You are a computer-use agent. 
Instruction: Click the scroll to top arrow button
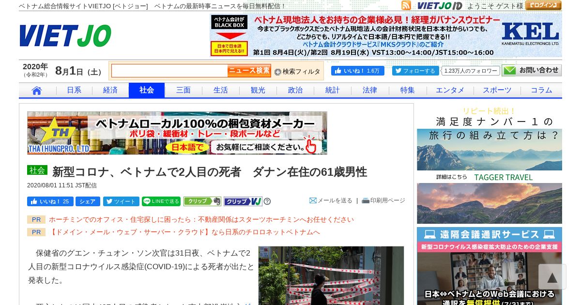552,277
